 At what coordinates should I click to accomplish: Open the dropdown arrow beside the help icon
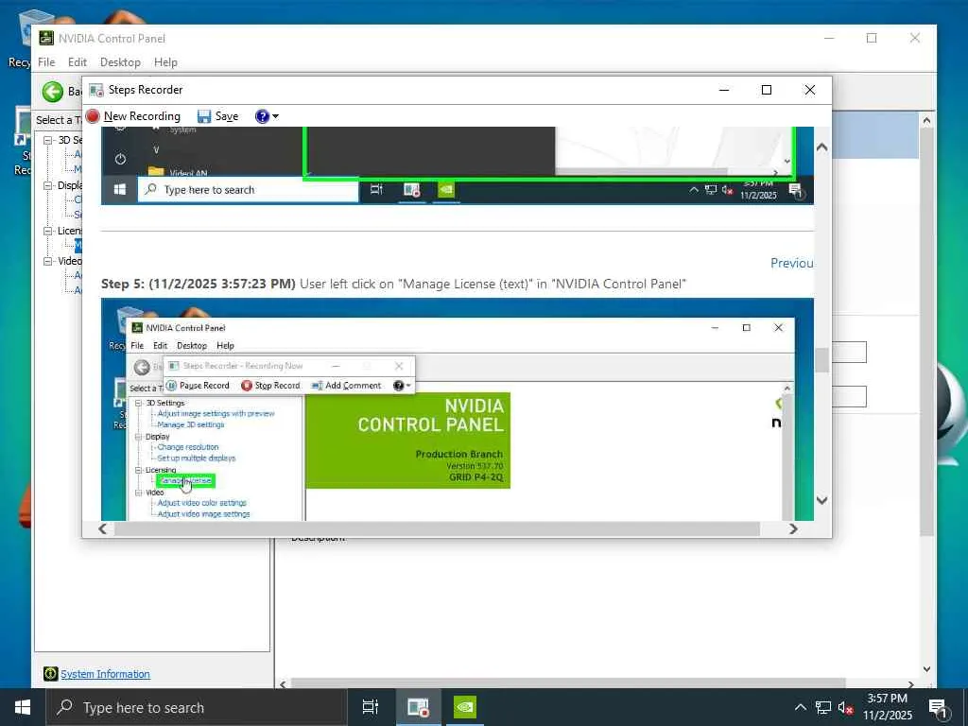click(x=275, y=116)
